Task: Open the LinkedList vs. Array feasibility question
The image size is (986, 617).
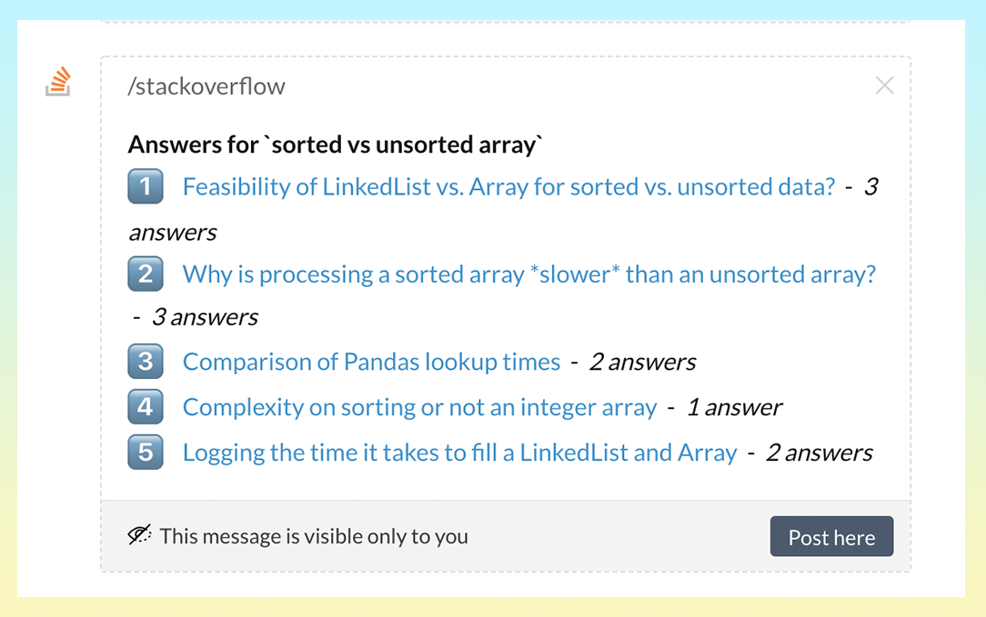Action: 508,187
